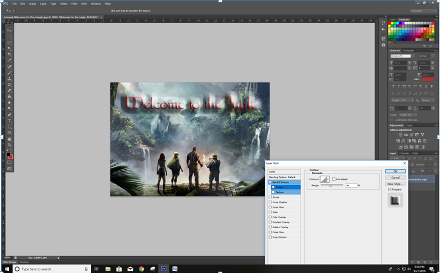Open the anti-aliasing dropdown showing Strong
This screenshot has width=440, height=273.
tap(427, 101)
